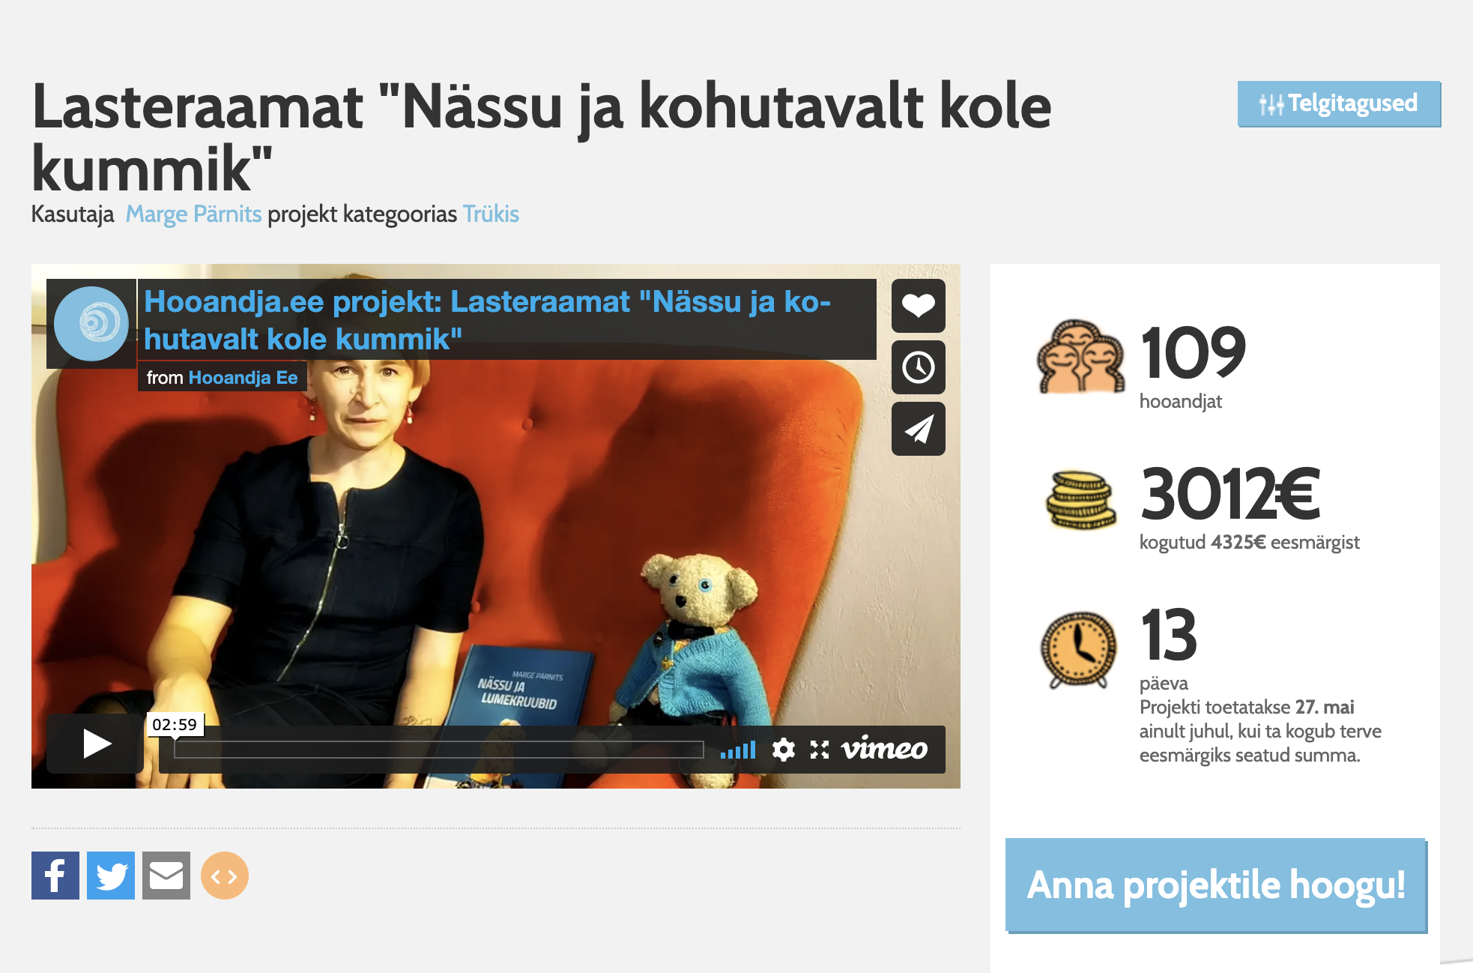The width and height of the screenshot is (1473, 973).
Task: Open Hooandja Ee channel link
Action: pos(243,378)
